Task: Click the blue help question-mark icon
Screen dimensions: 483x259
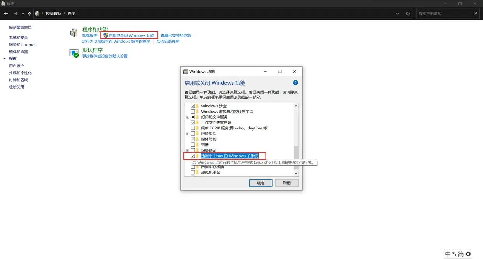Action: point(295,83)
